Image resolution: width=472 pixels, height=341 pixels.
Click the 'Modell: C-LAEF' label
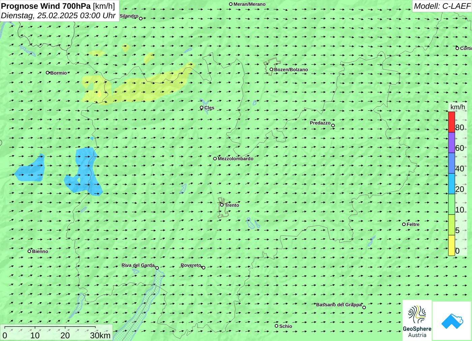pos(442,6)
